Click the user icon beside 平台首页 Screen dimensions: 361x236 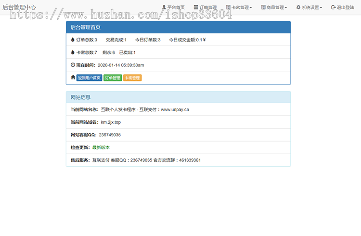[164, 7]
